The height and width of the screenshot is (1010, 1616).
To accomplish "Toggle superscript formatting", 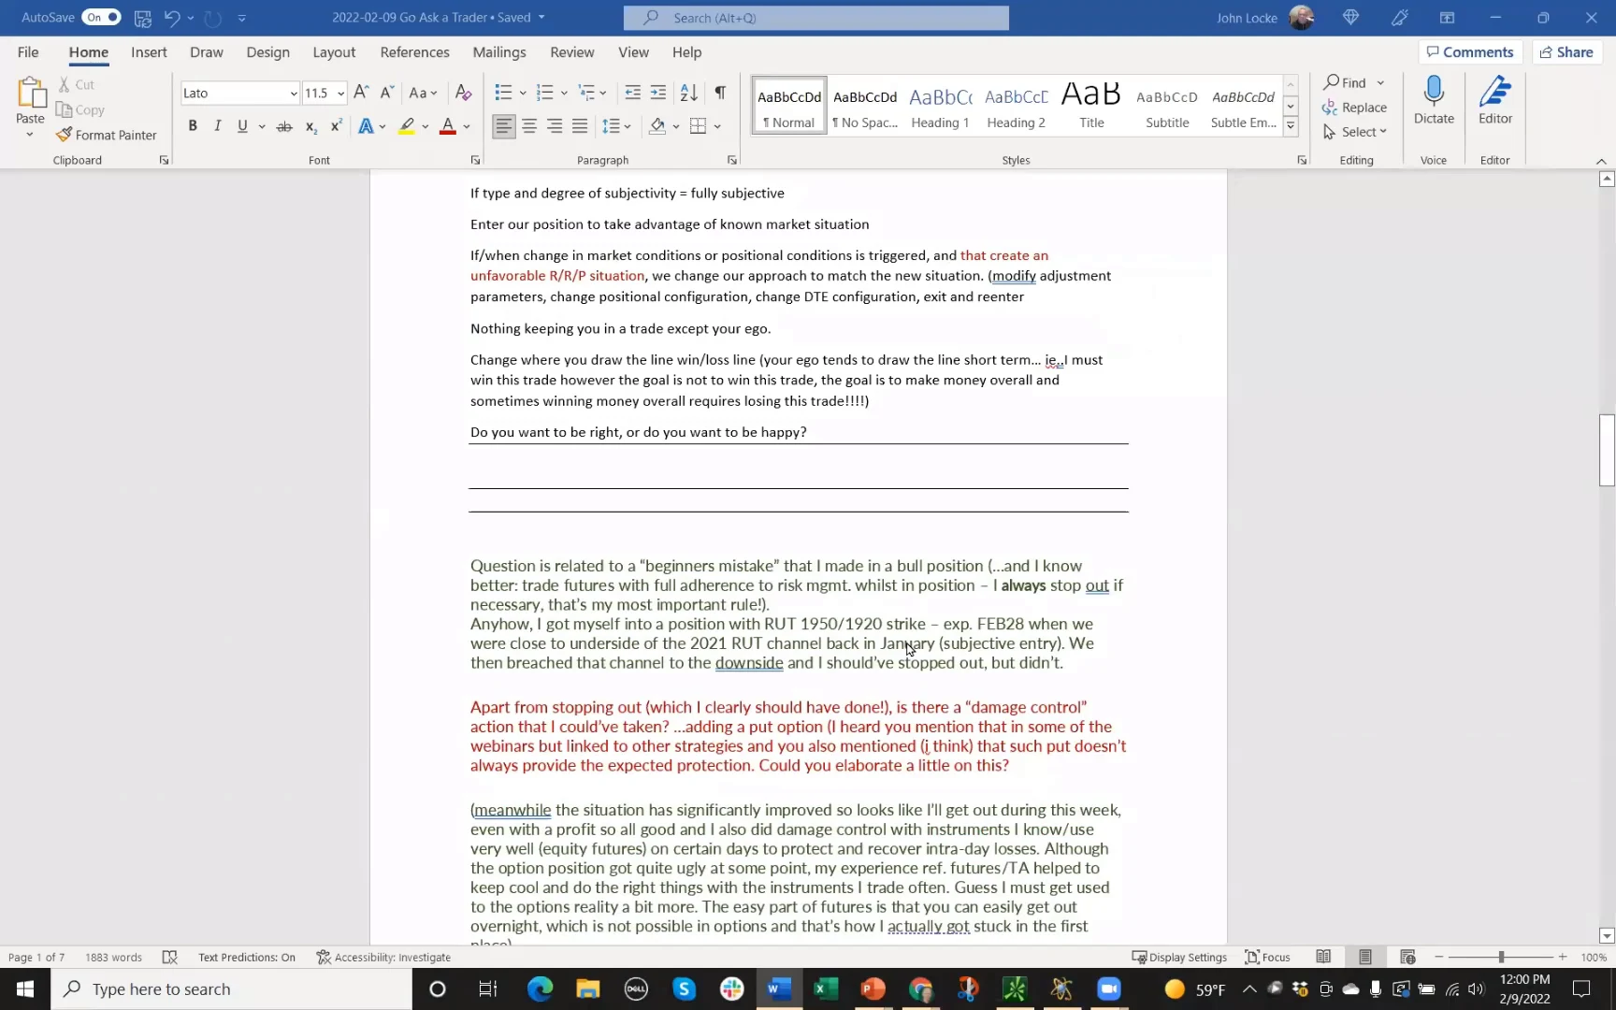I will [336, 126].
